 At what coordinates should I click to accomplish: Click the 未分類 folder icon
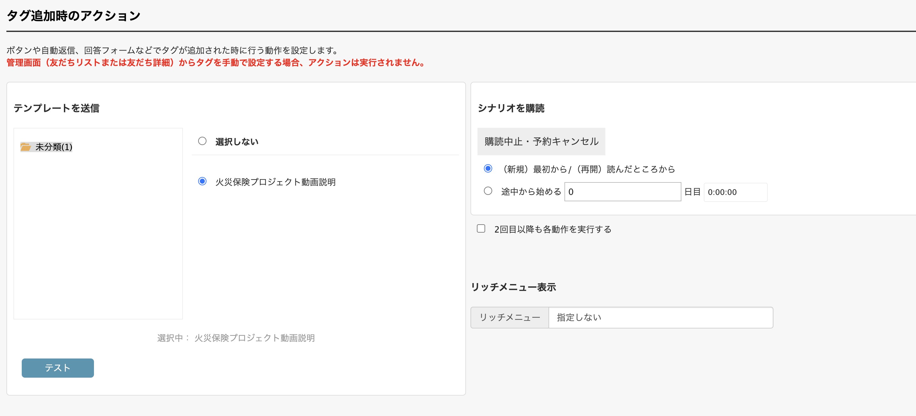(x=26, y=147)
